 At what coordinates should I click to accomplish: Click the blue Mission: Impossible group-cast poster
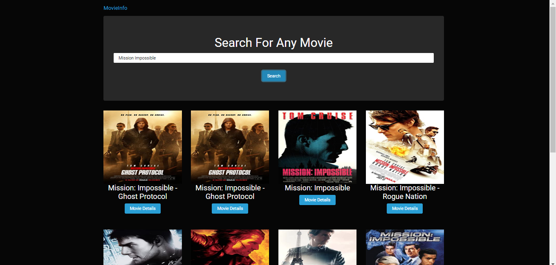405,247
